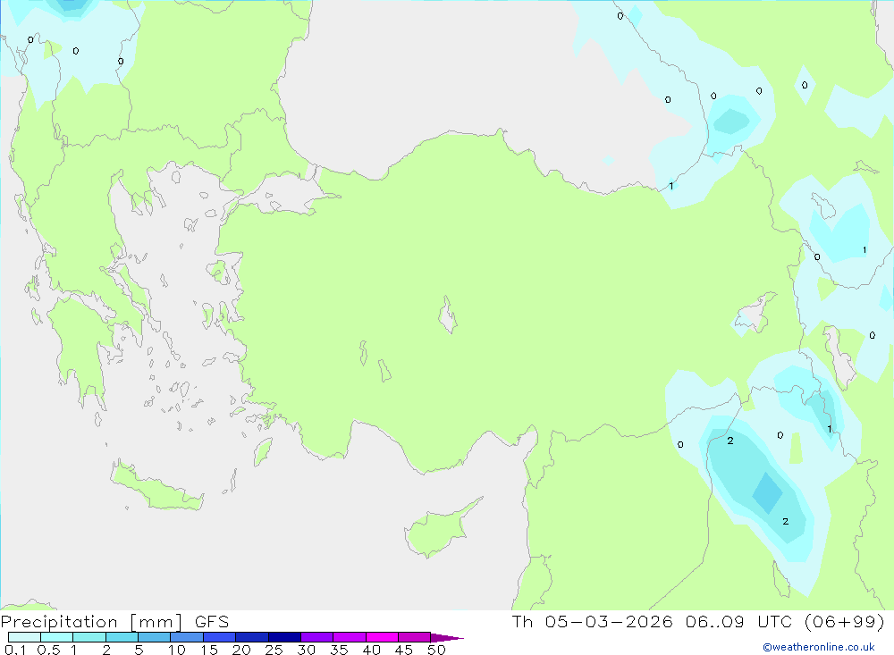894x655 pixels.
Task: Click the "Th" weekday label
Action: [522, 621]
